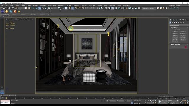The height and width of the screenshot is (106, 189).
Task: Collapse the Object Type rollout
Action: pos(174,28)
